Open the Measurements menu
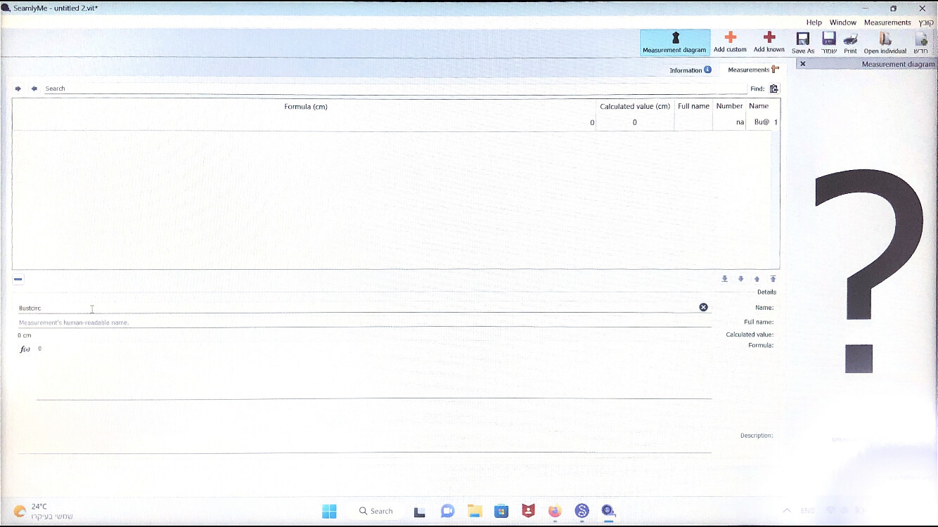Image resolution: width=938 pixels, height=527 pixels. click(x=887, y=22)
